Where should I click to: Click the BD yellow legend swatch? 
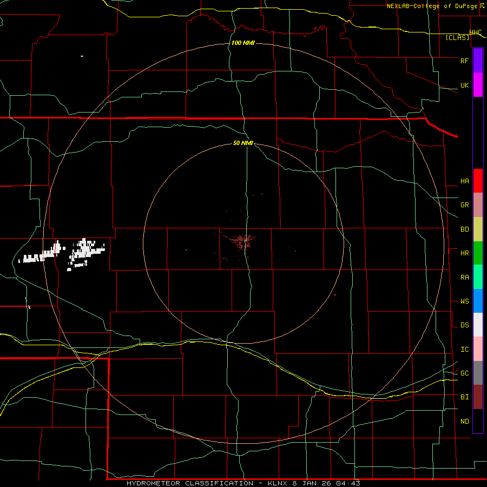pyautogui.click(x=478, y=229)
